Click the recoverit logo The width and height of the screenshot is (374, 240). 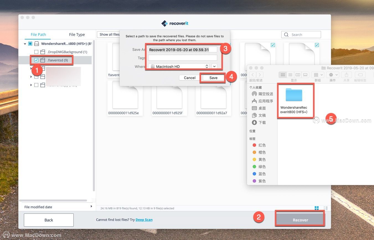(175, 23)
